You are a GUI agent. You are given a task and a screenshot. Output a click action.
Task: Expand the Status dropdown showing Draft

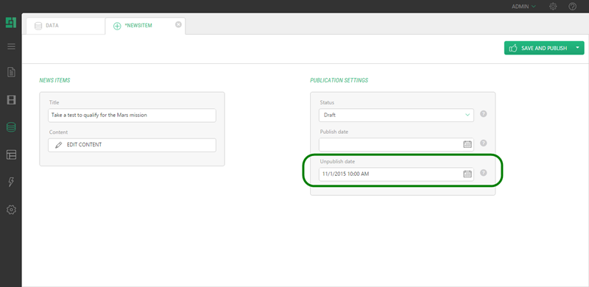click(x=396, y=115)
